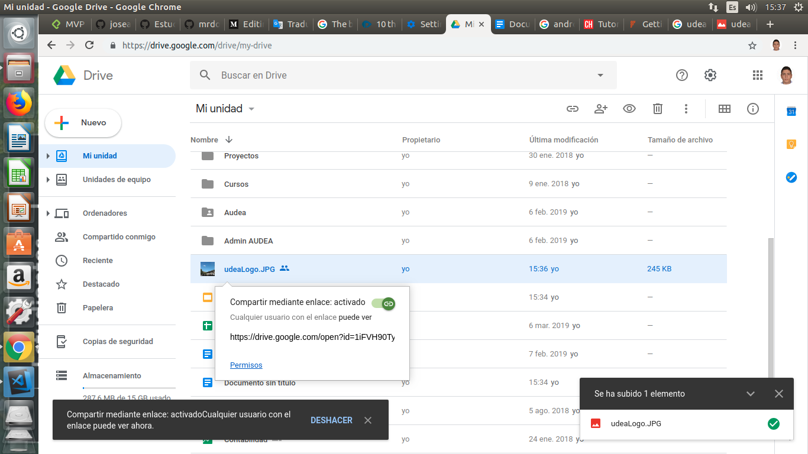Image resolution: width=808 pixels, height=454 pixels.
Task: Open the shareable link icon in toolbar
Action: pyautogui.click(x=572, y=109)
